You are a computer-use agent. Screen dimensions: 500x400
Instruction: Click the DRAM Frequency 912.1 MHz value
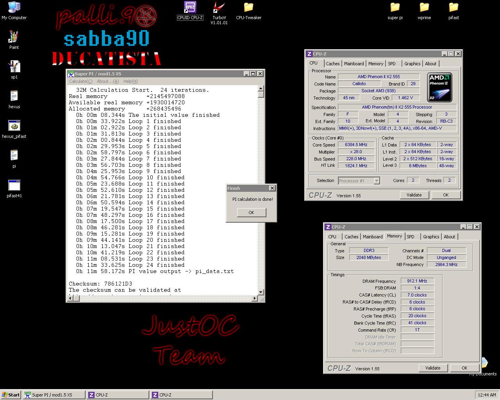[417, 281]
